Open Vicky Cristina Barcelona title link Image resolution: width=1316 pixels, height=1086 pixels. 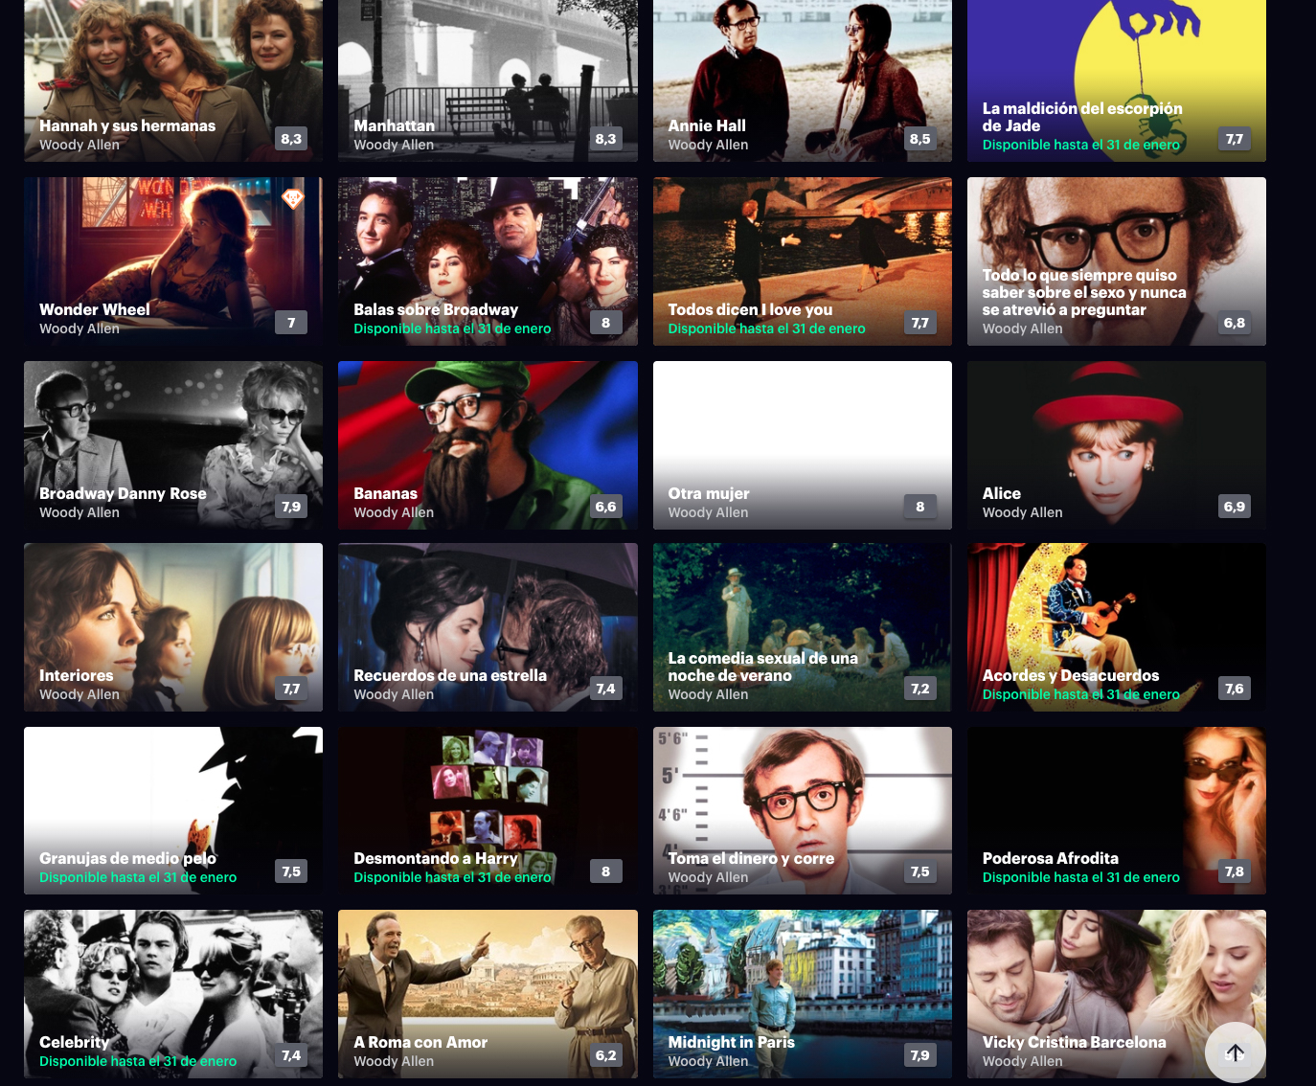[x=1074, y=1042]
